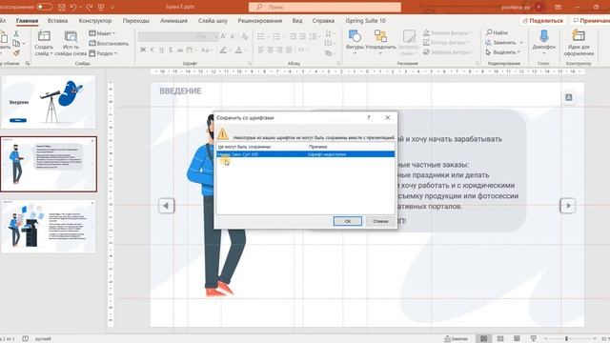Click numbered list icon
Image resolution: width=610 pixels, height=343 pixels.
point(276,36)
